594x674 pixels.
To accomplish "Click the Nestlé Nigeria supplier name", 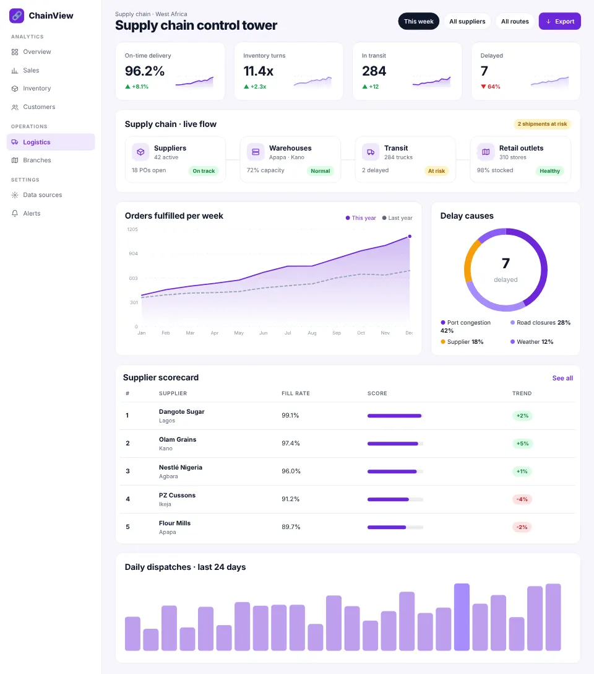I will click(180, 468).
